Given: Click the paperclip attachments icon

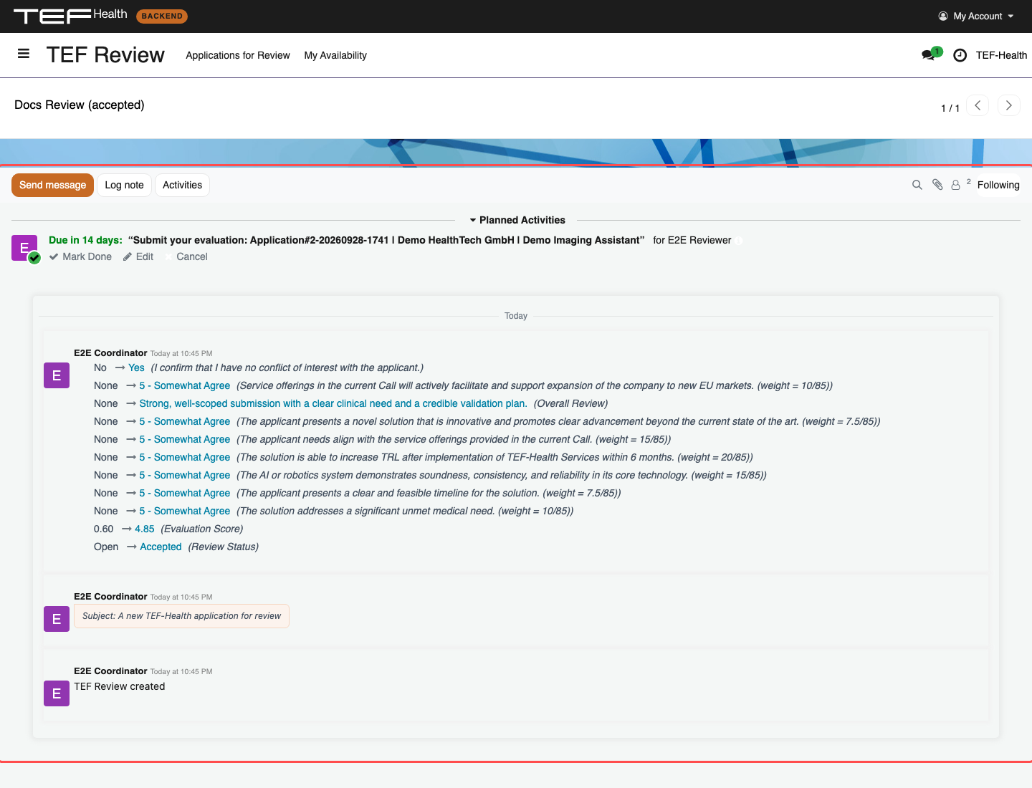Looking at the screenshot, I should (x=937, y=185).
